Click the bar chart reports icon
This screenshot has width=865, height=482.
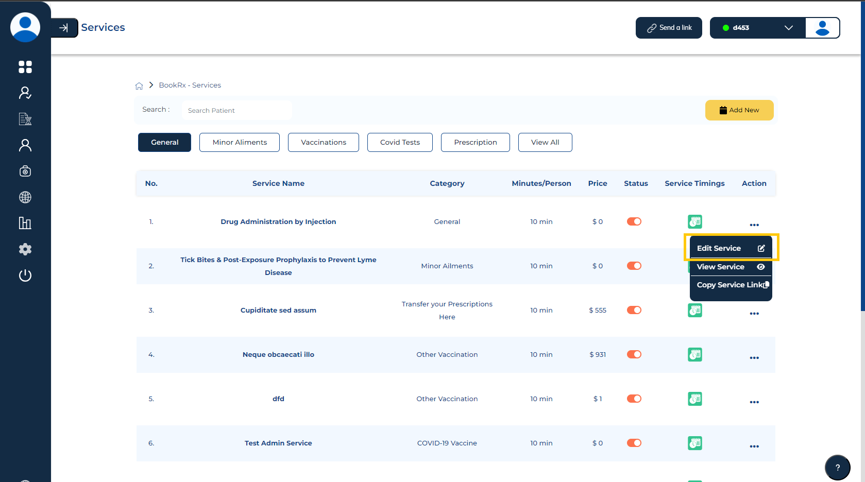25,223
